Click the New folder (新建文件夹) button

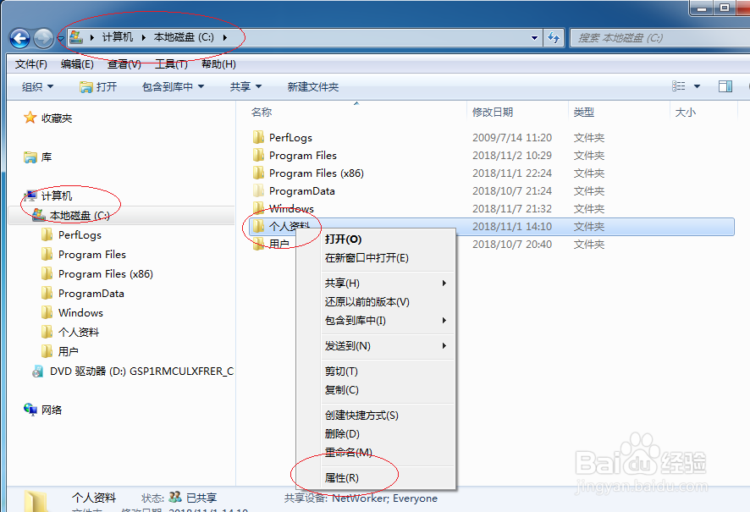point(313,86)
